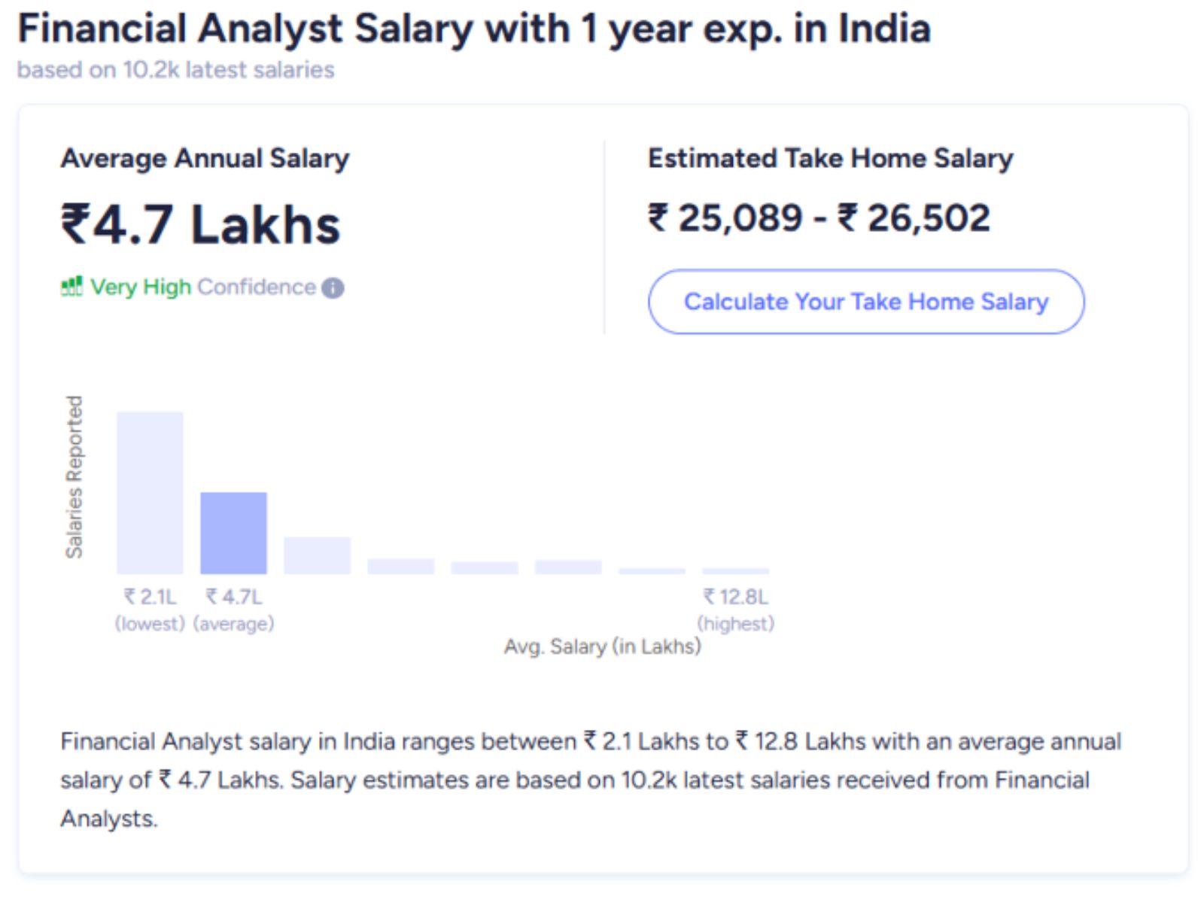This screenshot has width=1204, height=903.
Task: Click the last histogram bar above ₹12.8L
Action: click(735, 571)
